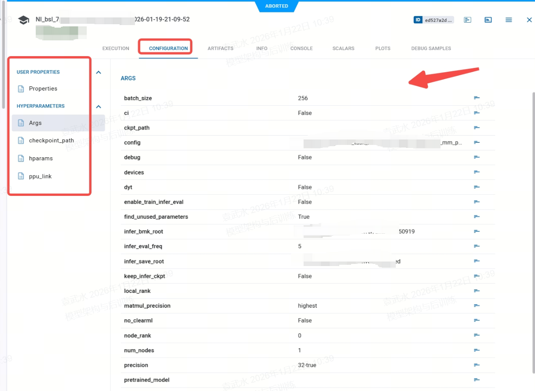Switch to the Execution tab
This screenshot has height=391, width=535.
point(116,48)
